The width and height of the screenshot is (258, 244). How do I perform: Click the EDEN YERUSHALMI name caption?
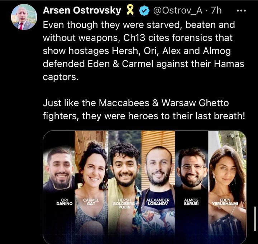(x=225, y=202)
